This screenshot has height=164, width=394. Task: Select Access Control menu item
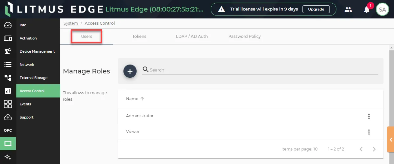coord(38,91)
